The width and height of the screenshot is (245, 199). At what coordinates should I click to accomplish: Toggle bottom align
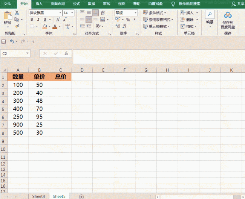click(95, 13)
